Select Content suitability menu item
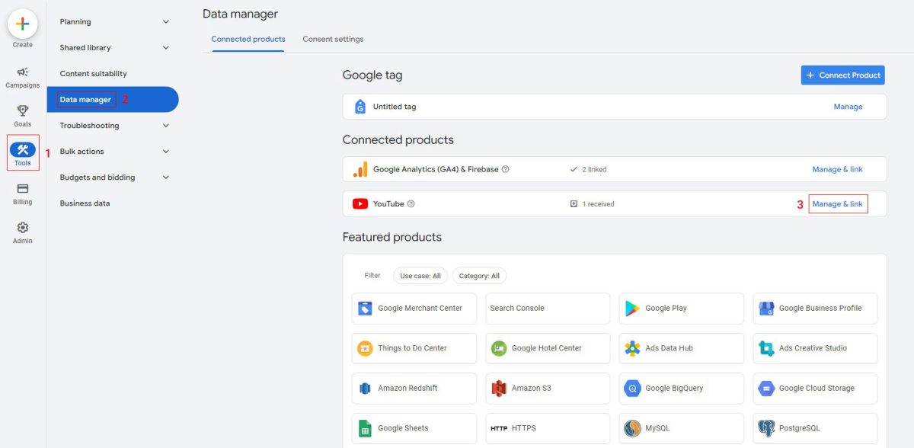 coord(94,73)
